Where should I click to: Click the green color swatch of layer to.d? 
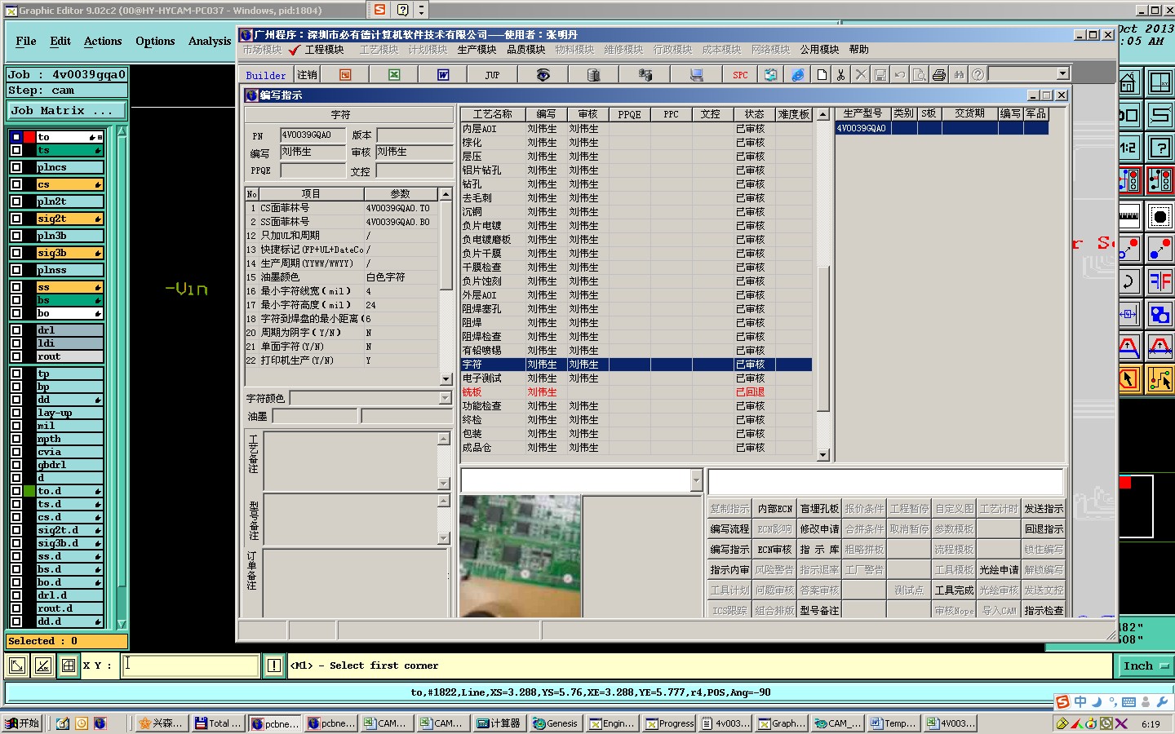pyautogui.click(x=29, y=491)
